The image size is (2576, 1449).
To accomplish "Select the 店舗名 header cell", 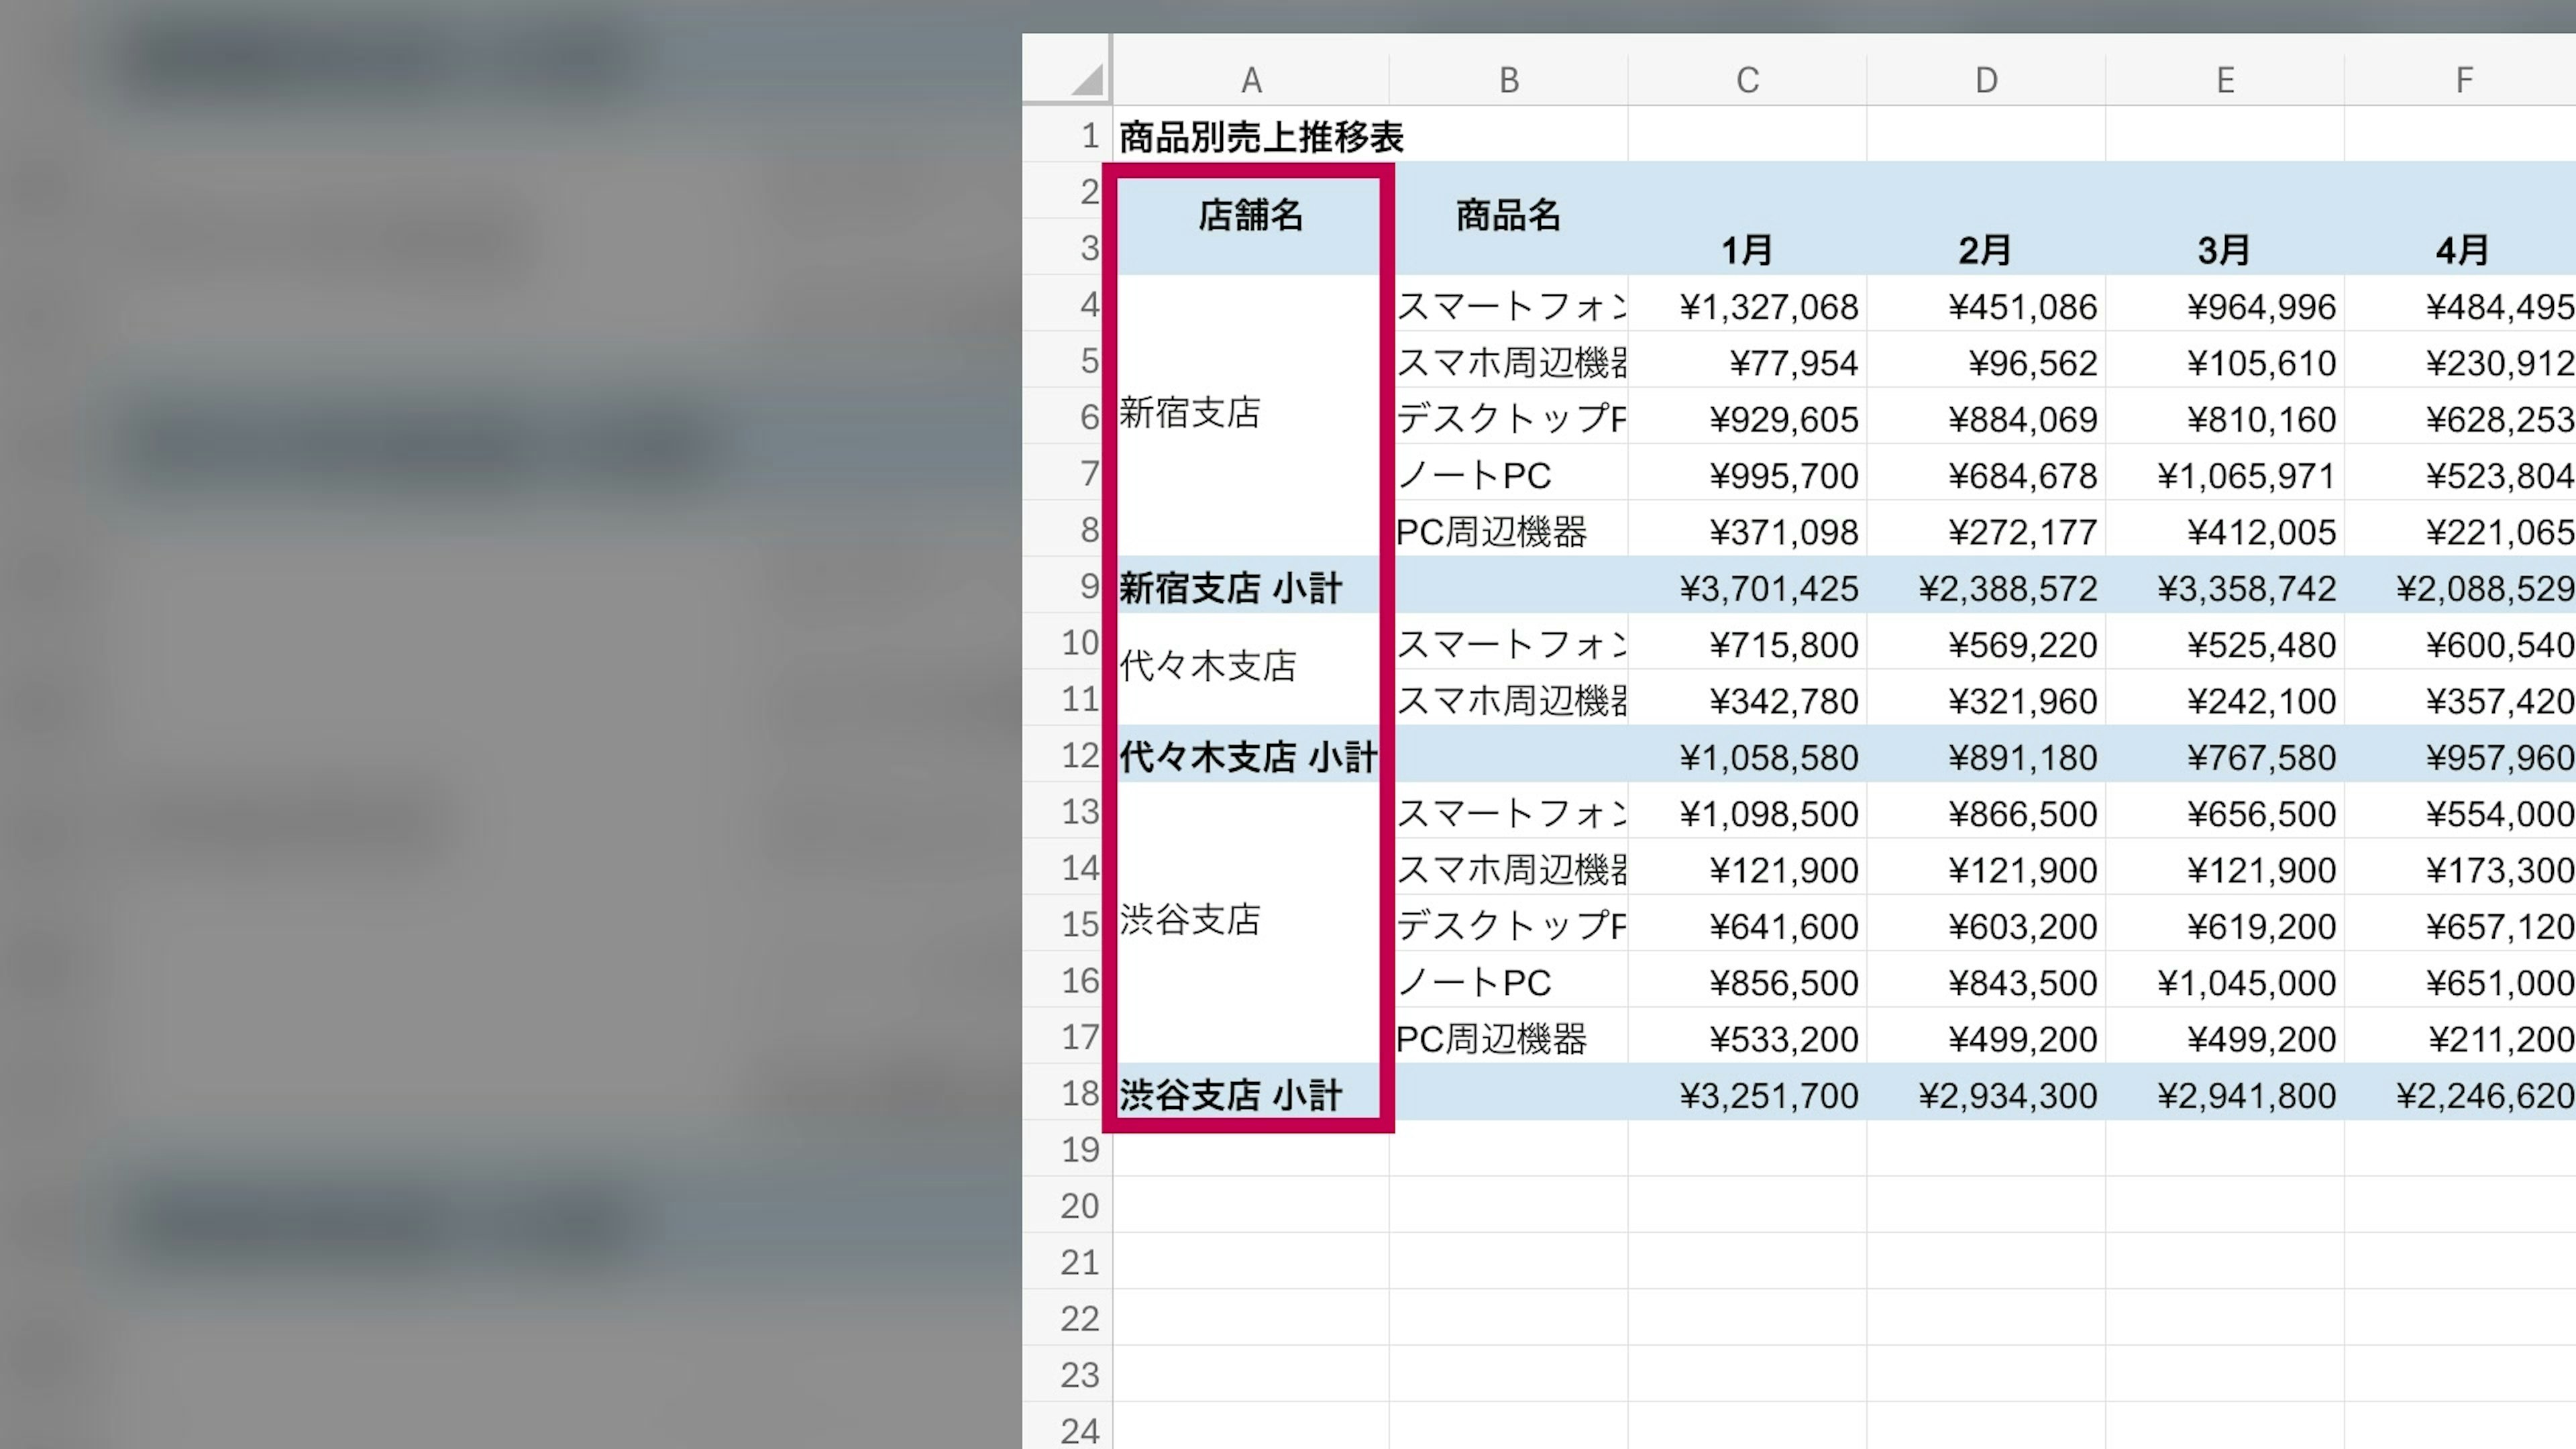I will click(1250, 216).
